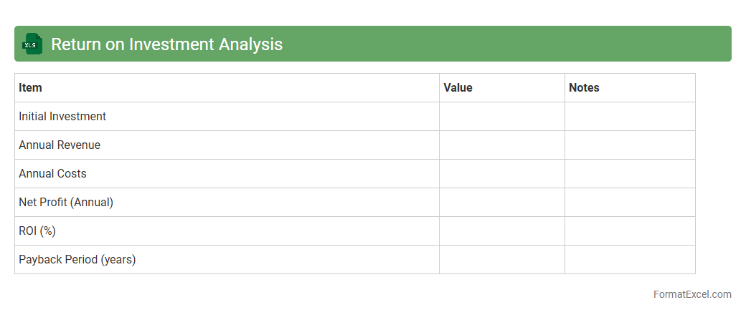Select the Value cell for Net Profit

(501, 202)
